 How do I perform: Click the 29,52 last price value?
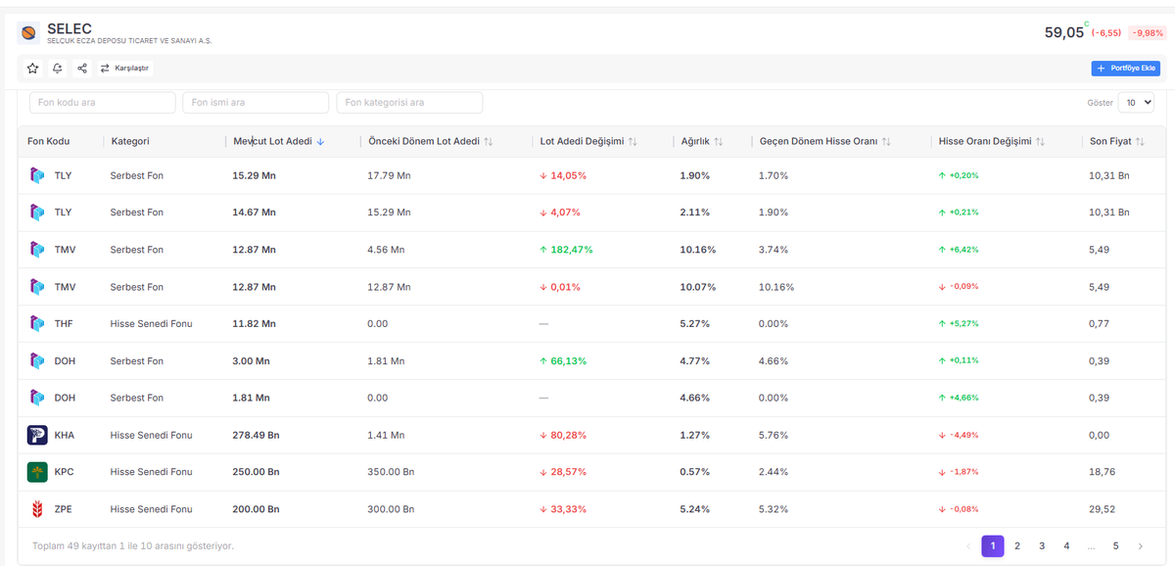(x=1103, y=509)
